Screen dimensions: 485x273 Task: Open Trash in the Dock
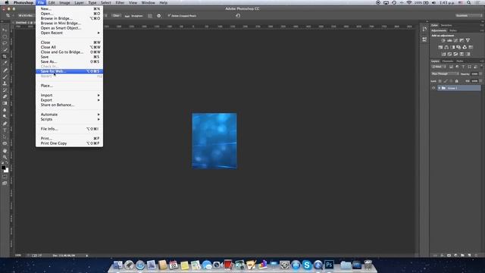[368, 265]
